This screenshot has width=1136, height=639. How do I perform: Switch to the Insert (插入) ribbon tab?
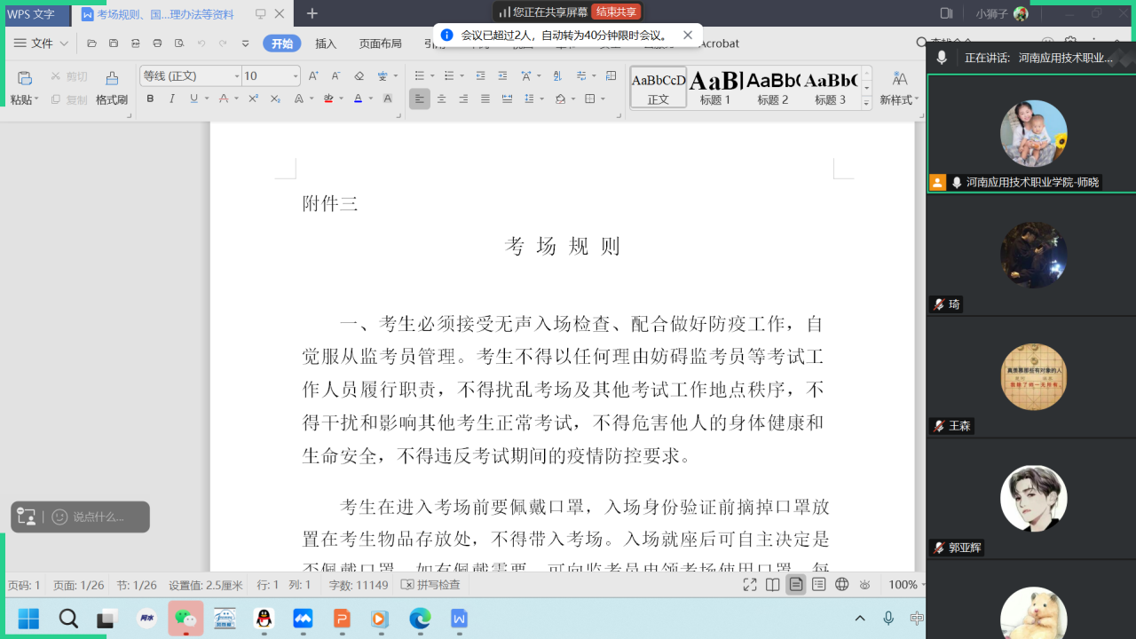coord(326,43)
